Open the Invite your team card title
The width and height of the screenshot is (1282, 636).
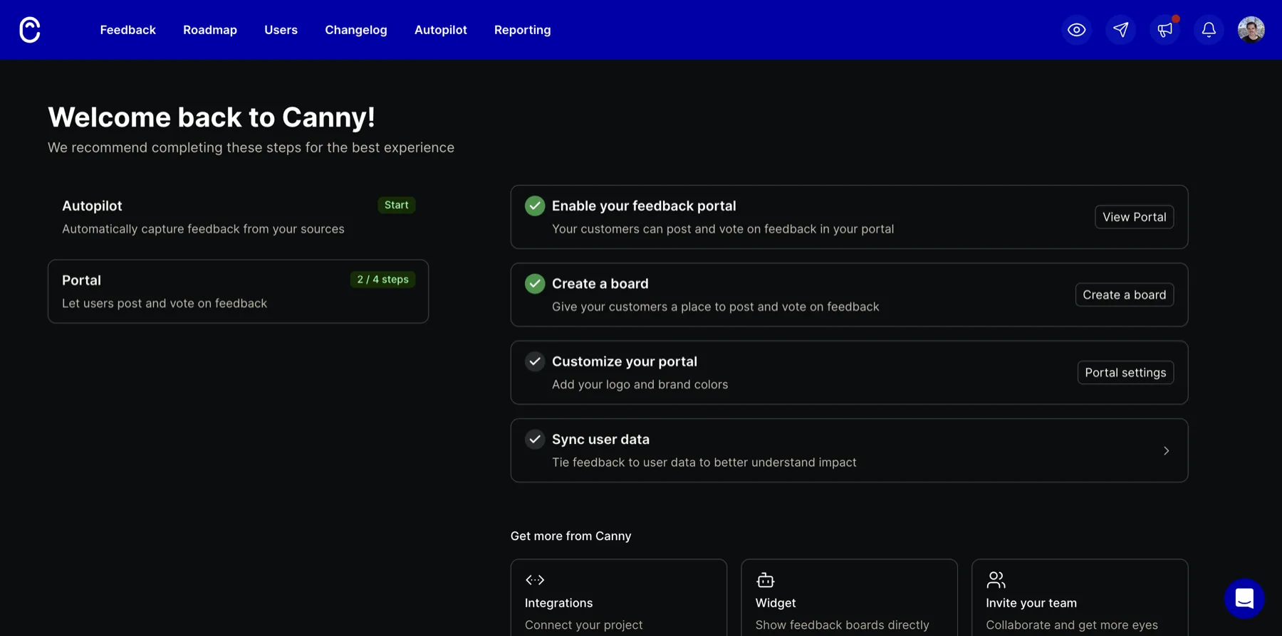(1031, 603)
